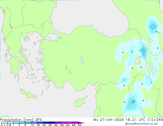Click the 'Mo 27-04-2026' date text
The image size is (163, 126).
point(108,120)
